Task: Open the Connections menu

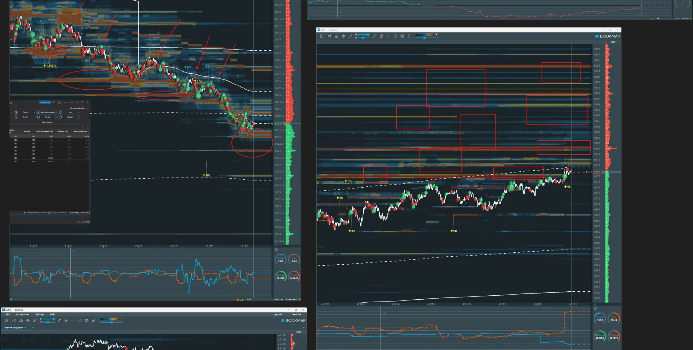Action: [23, 314]
